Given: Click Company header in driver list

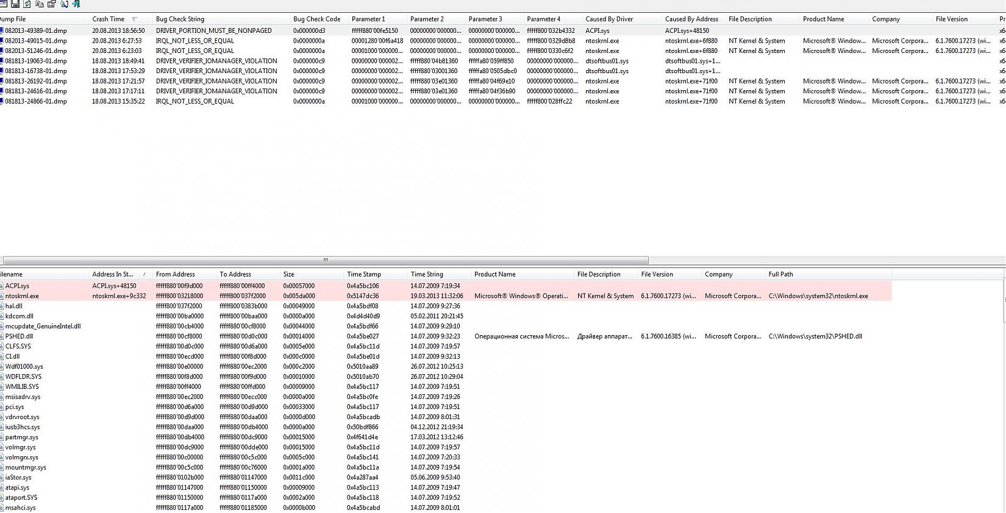Looking at the screenshot, I should tap(733, 274).
